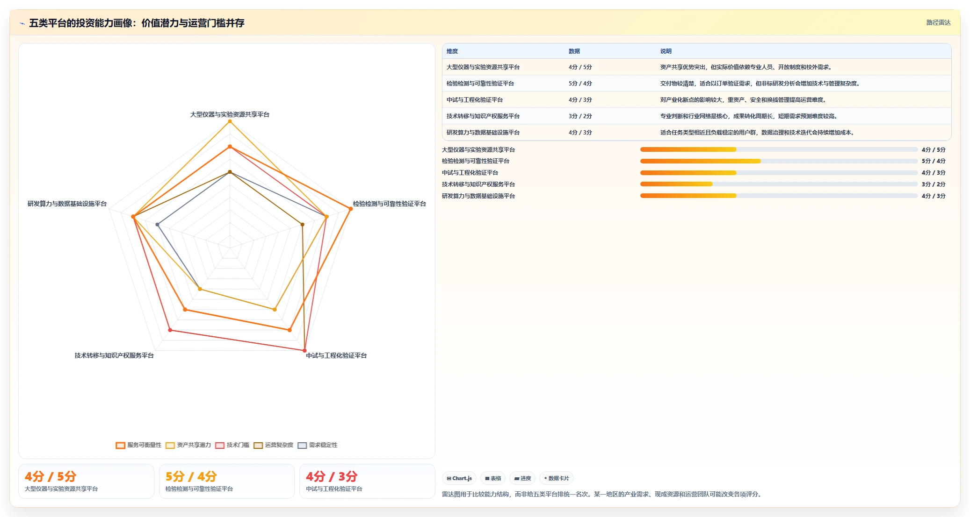Click the Chart.js tag chip
Screen dimensions: 970x517
click(x=459, y=478)
